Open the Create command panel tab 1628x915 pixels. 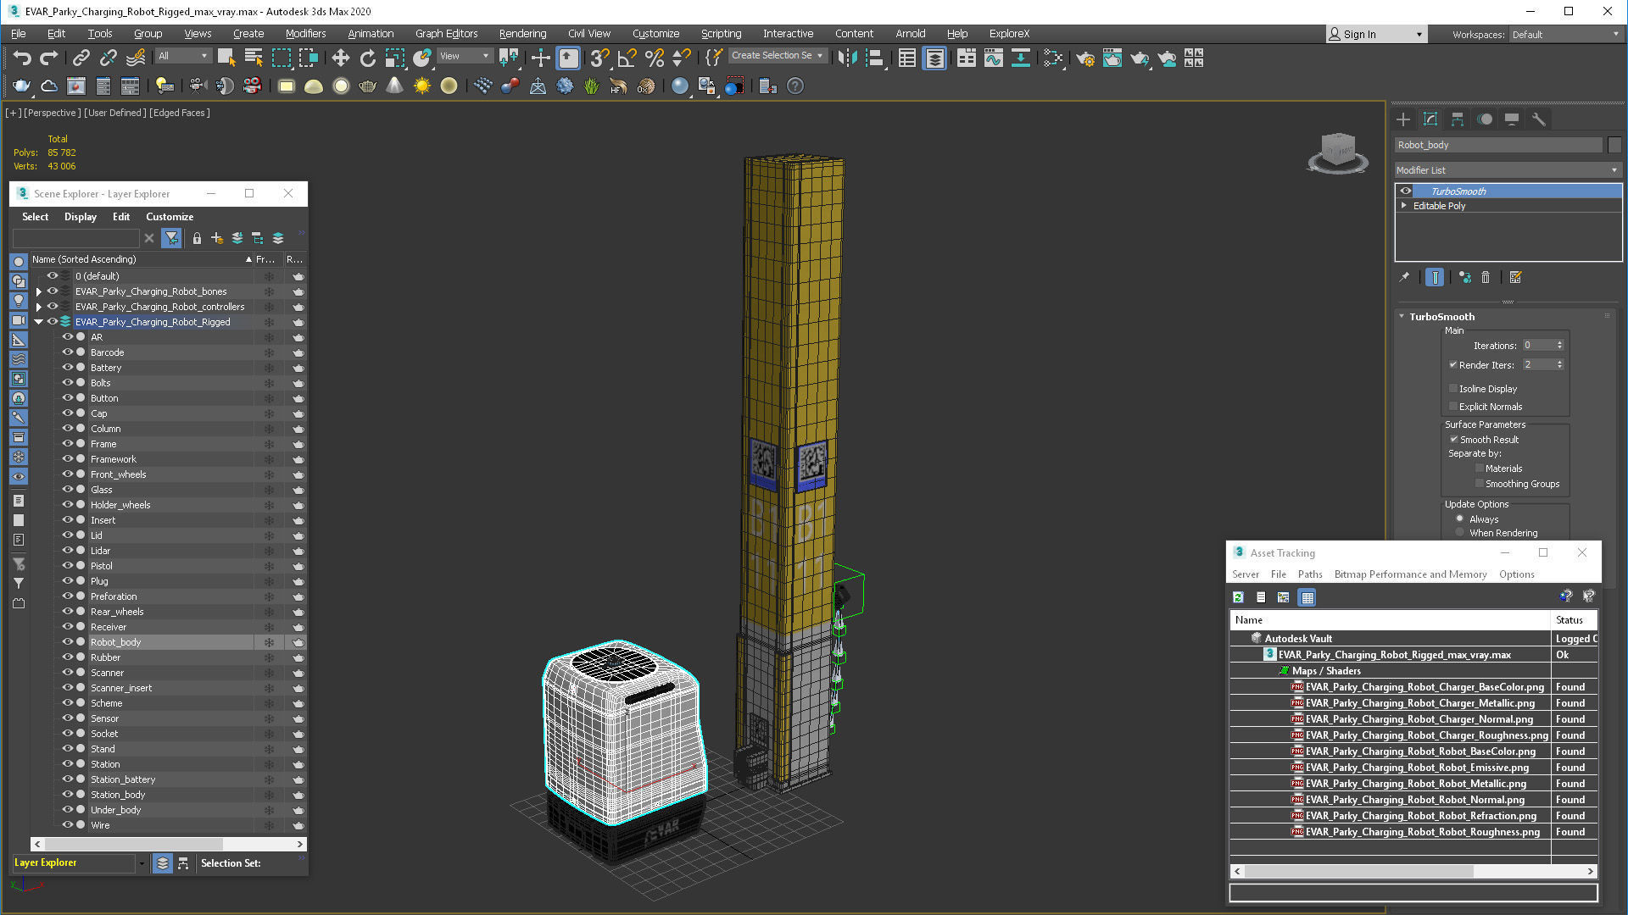[x=1403, y=119]
